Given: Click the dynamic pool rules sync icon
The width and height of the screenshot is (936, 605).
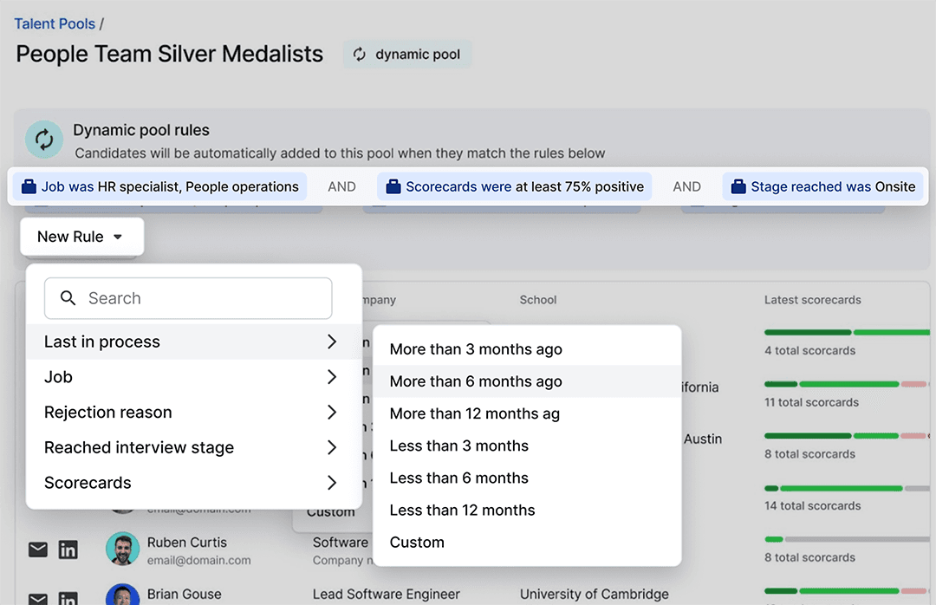Looking at the screenshot, I should (x=43, y=140).
